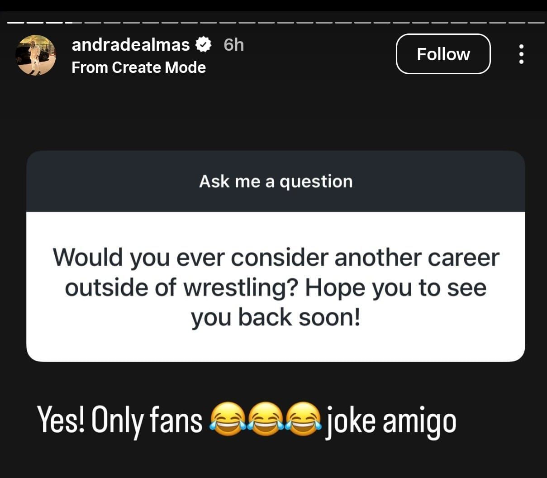Click the blue verified badge
Viewport: 547px width, 478px height.
pos(204,44)
